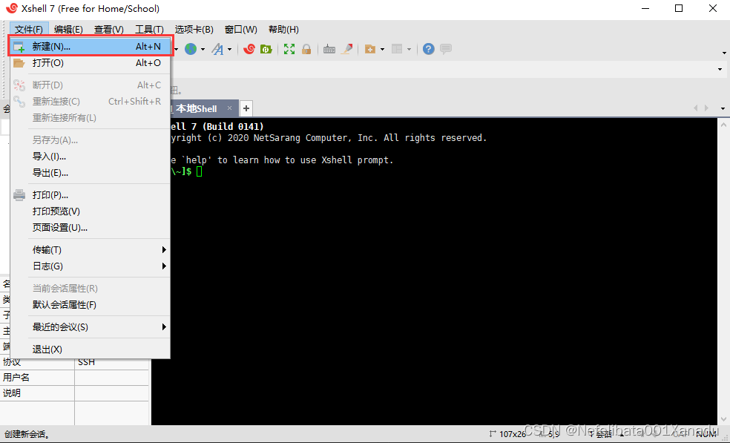This screenshot has width=730, height=443.
Task: Toggle full screen with green arrows icon
Action: [289, 49]
